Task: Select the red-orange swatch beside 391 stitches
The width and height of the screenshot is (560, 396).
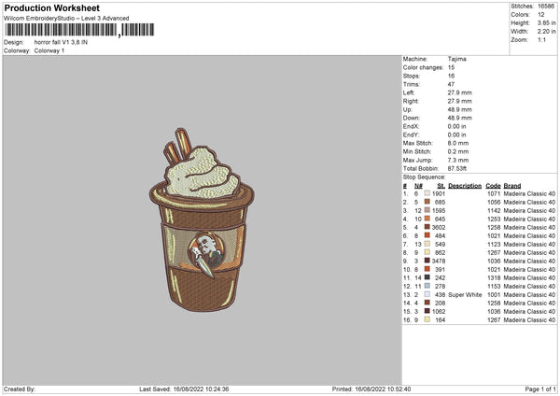Action: point(427,269)
